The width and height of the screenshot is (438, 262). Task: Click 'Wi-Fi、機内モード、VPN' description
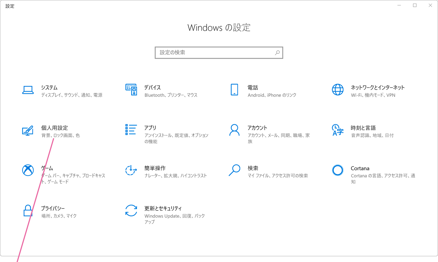coord(373,95)
